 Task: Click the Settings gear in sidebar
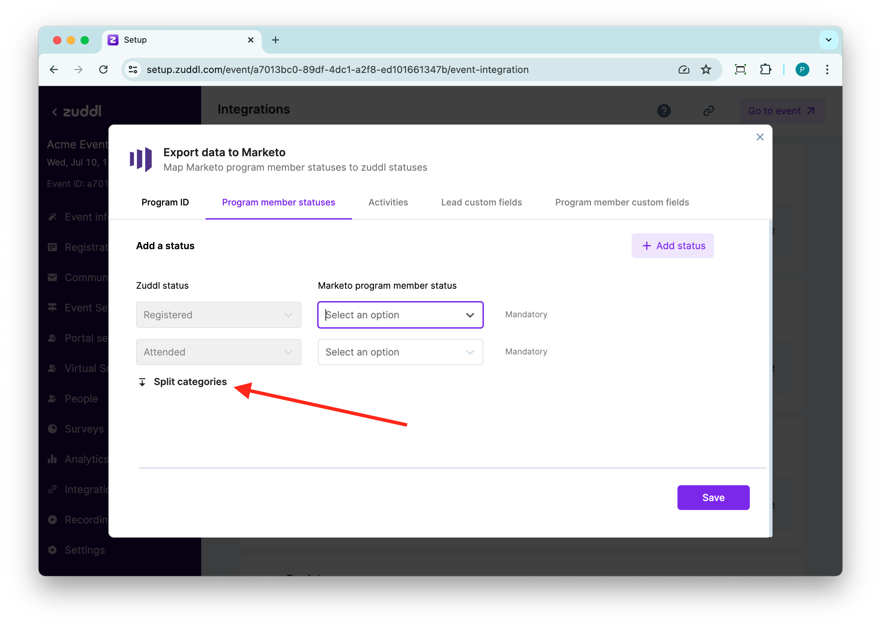click(53, 550)
